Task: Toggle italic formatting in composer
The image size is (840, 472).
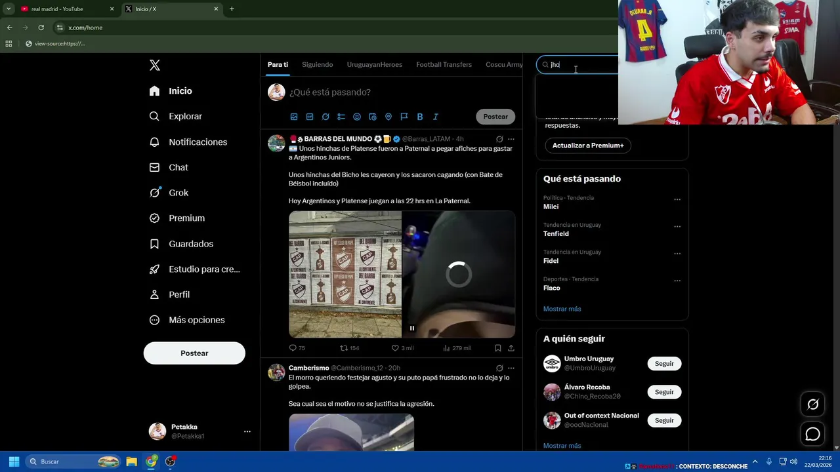Action: (x=436, y=117)
